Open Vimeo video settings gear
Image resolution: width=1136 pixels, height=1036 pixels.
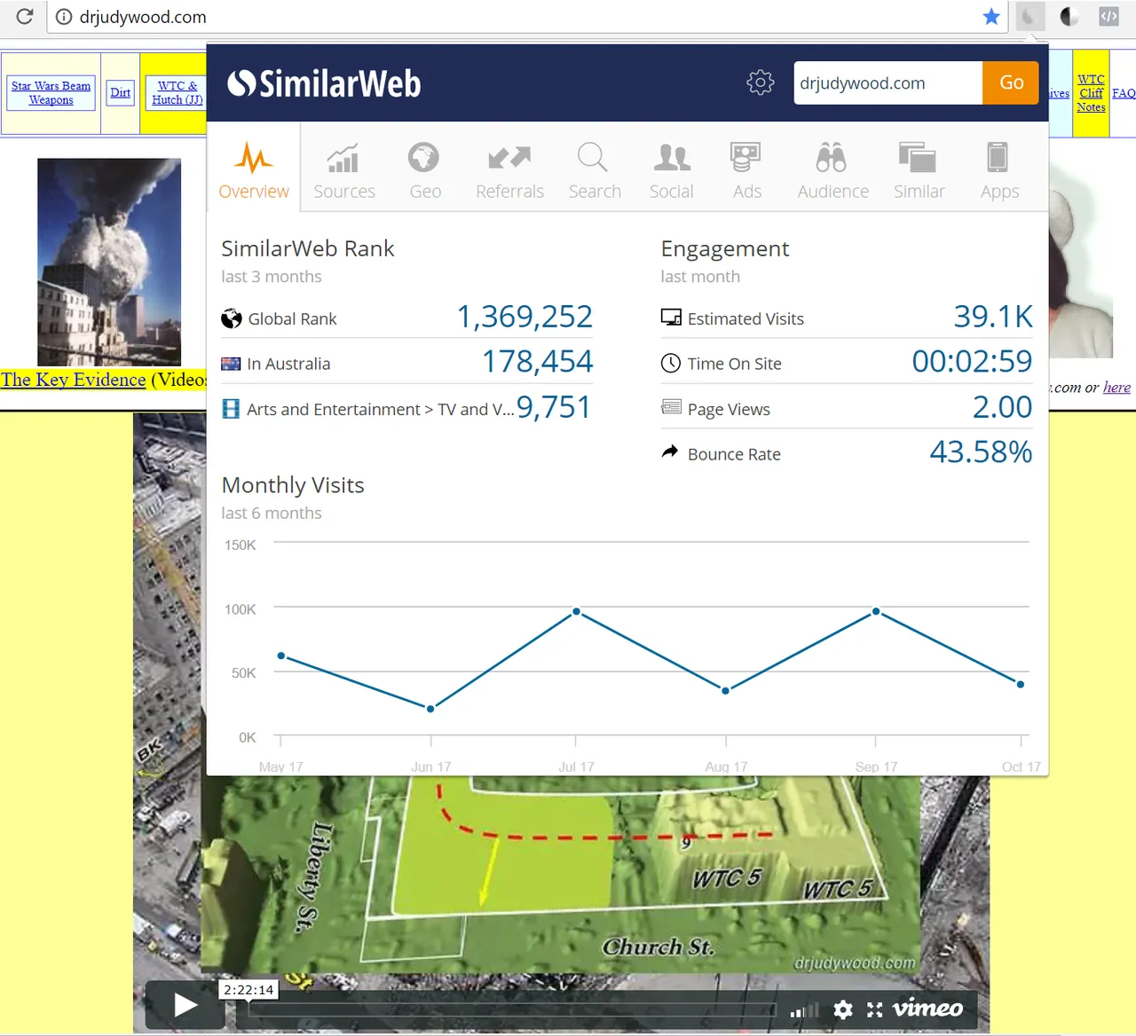[843, 1009]
